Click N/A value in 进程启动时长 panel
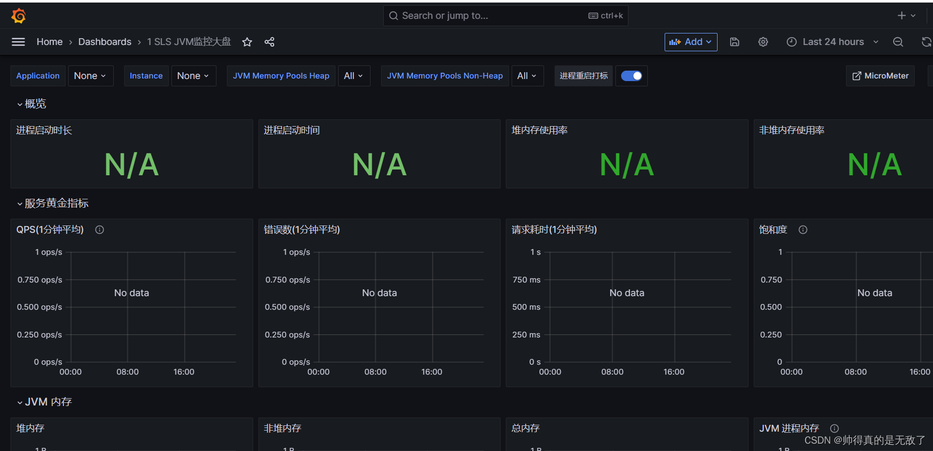 pos(132,165)
